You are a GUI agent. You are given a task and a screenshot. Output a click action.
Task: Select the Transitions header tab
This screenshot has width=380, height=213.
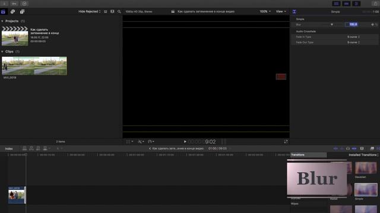[x=309, y=155]
